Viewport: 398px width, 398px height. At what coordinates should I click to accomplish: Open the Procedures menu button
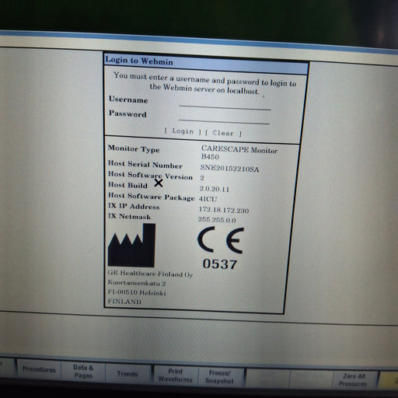pos(39,369)
